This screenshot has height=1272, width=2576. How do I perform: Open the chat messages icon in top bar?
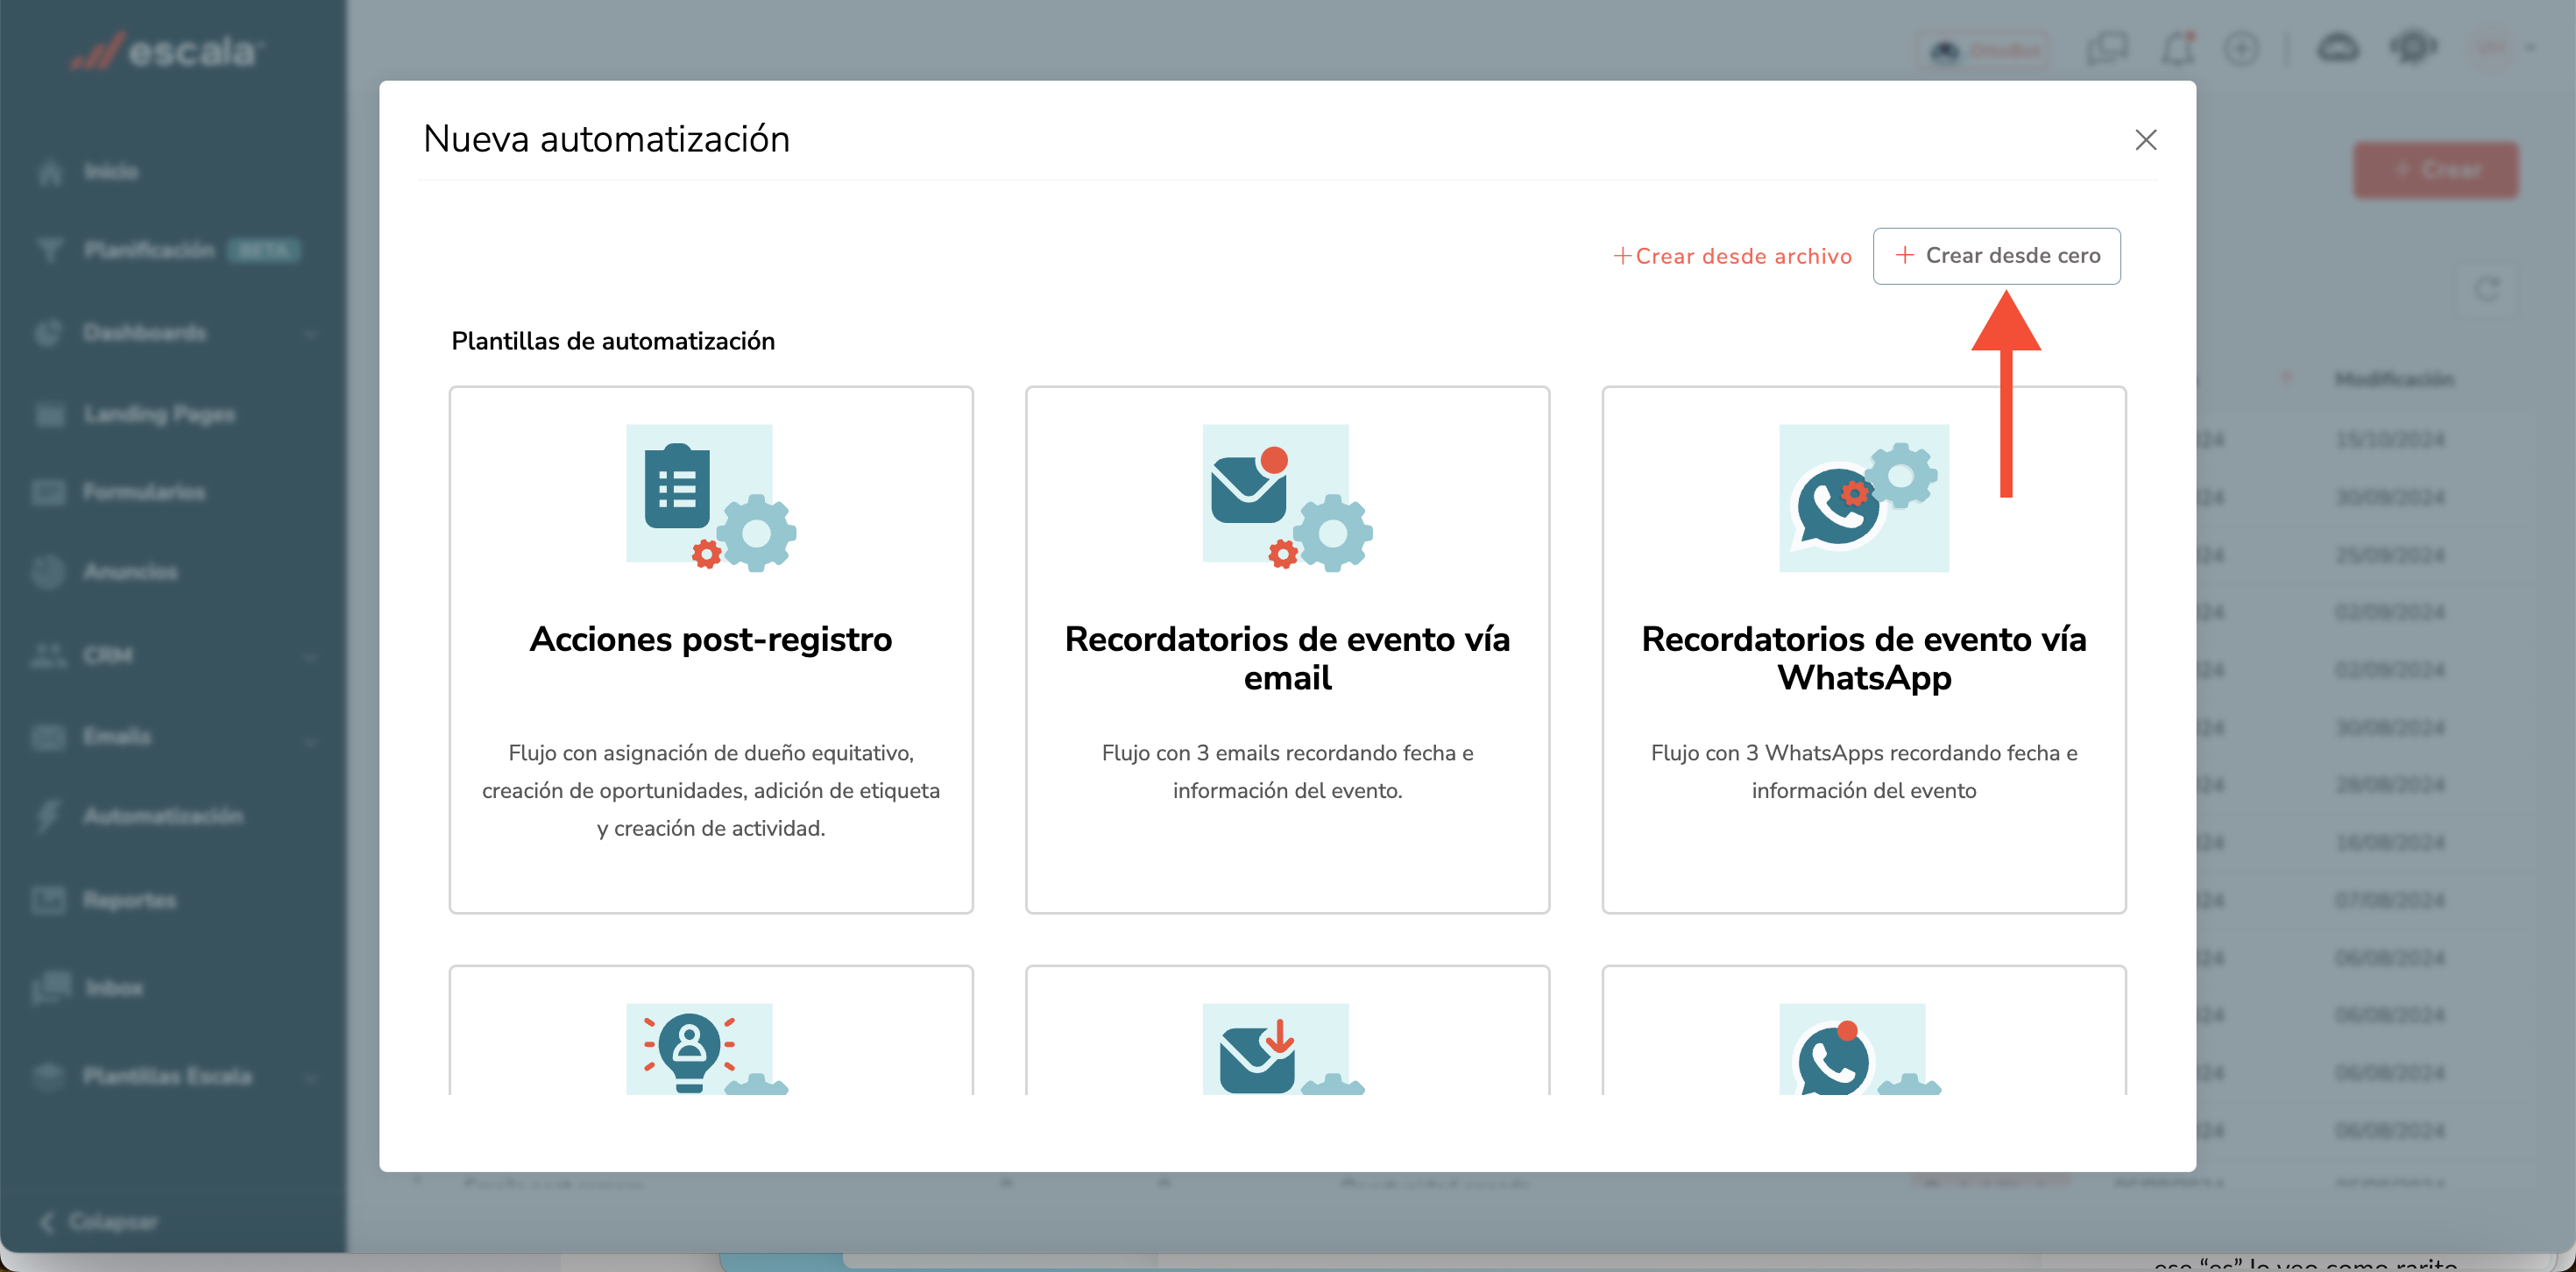[2107, 49]
